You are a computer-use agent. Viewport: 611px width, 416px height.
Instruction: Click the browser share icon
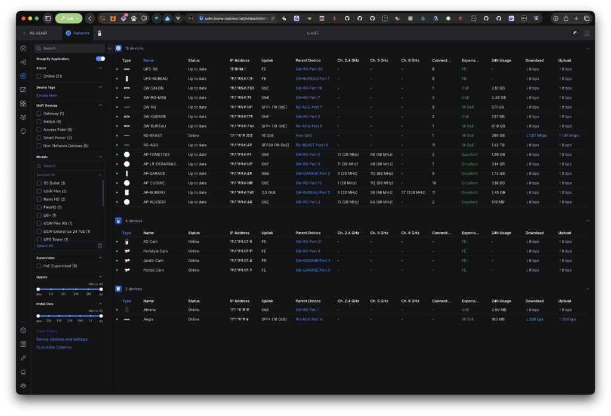(566, 19)
